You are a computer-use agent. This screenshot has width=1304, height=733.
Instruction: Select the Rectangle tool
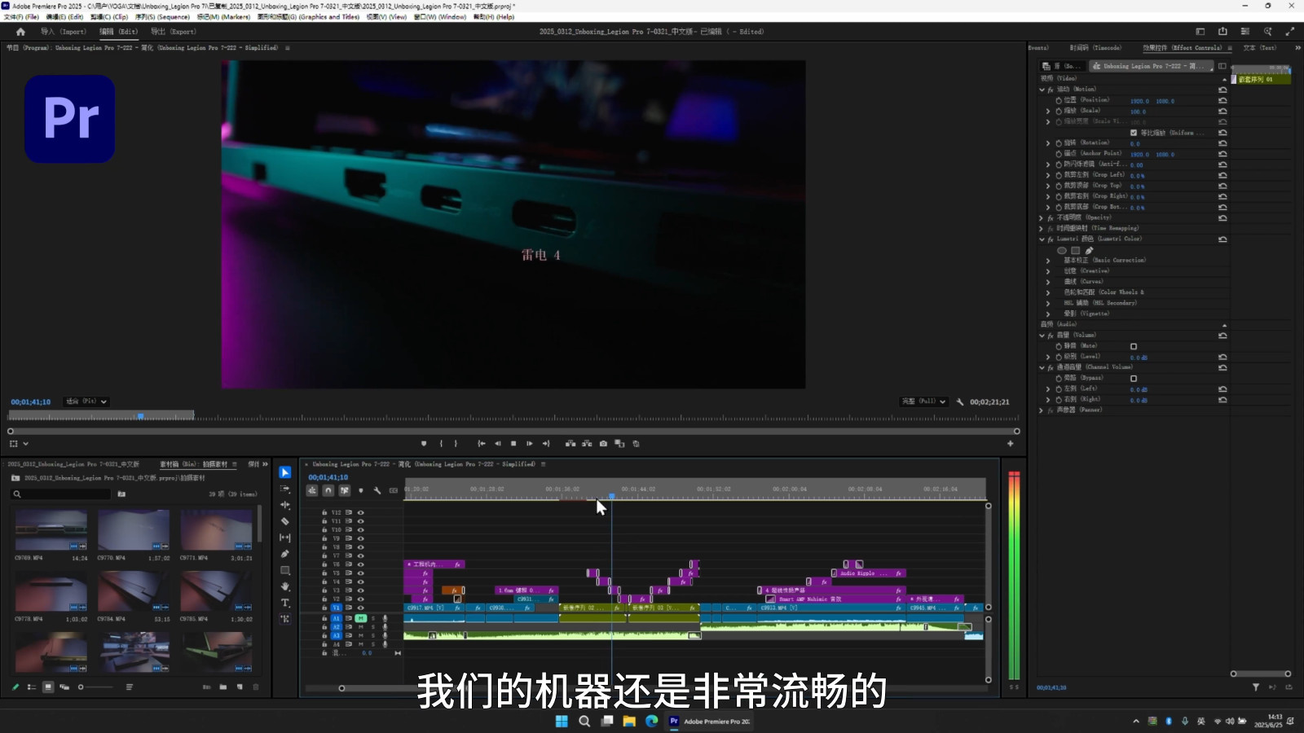(284, 570)
